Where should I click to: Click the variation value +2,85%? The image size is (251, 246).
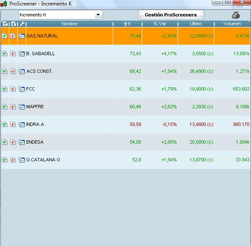[169, 142]
